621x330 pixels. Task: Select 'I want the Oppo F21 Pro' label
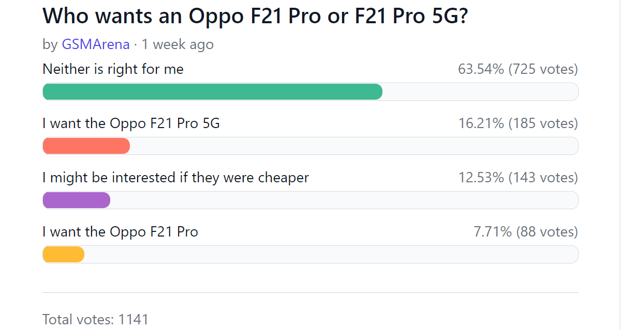(x=120, y=232)
